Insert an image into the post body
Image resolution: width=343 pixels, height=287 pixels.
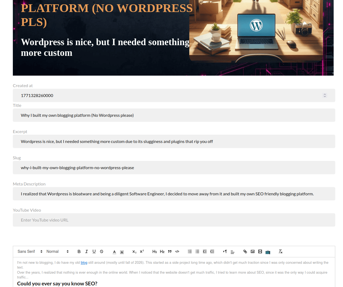[252, 251]
